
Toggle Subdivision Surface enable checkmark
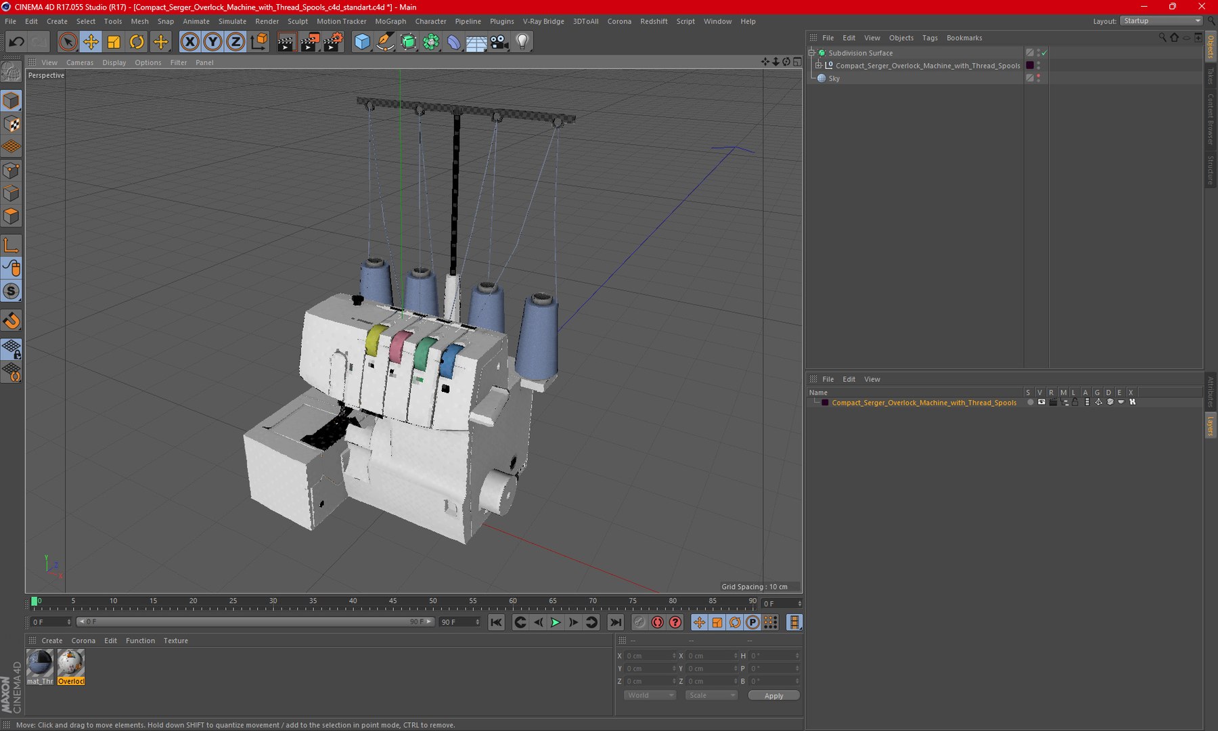pyautogui.click(x=1044, y=53)
